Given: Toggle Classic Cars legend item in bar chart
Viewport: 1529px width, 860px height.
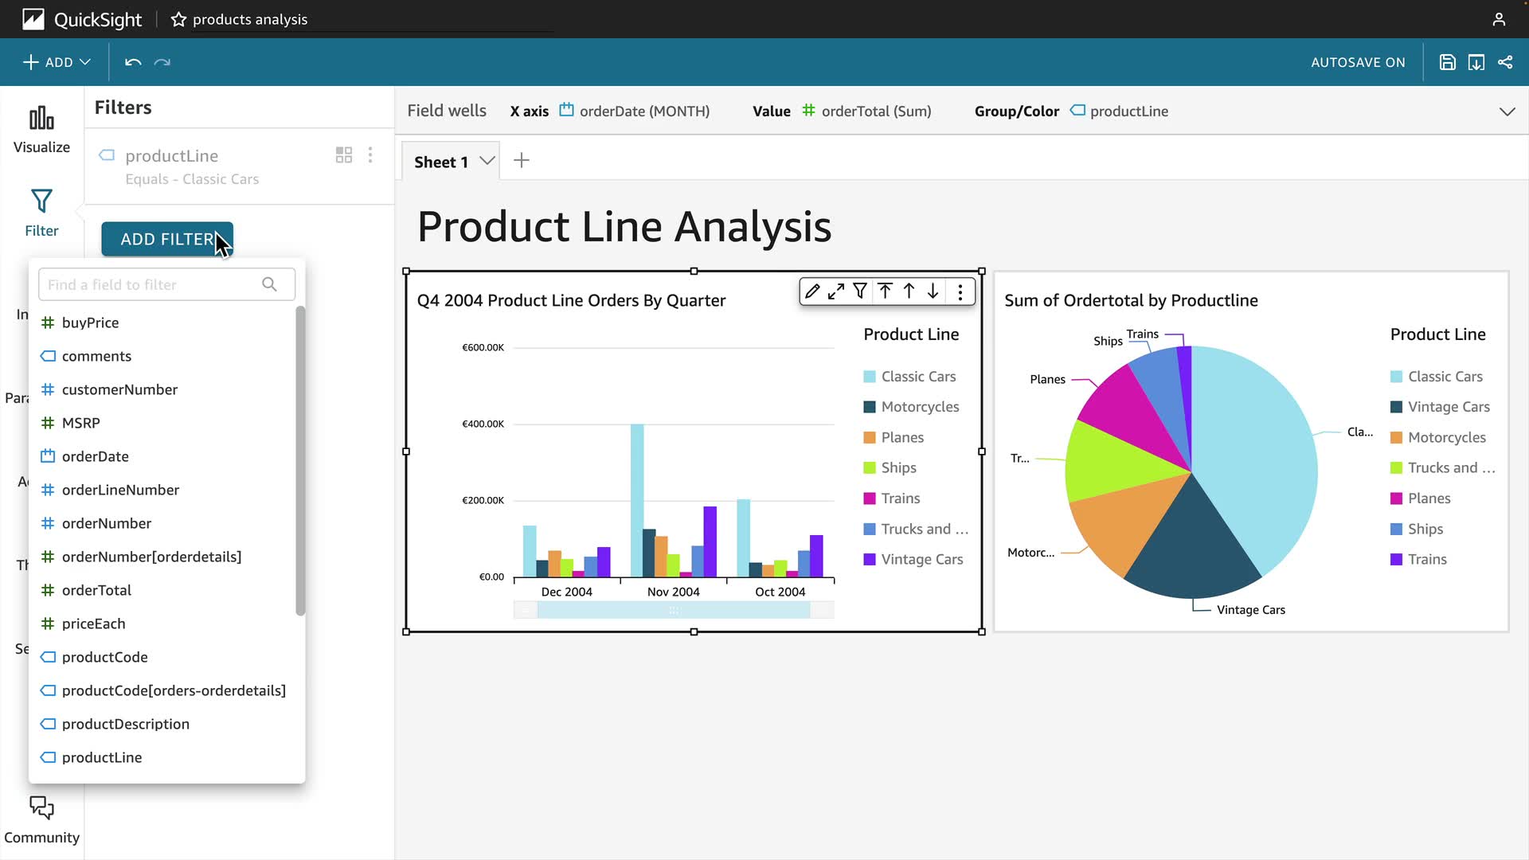Looking at the screenshot, I should (917, 377).
